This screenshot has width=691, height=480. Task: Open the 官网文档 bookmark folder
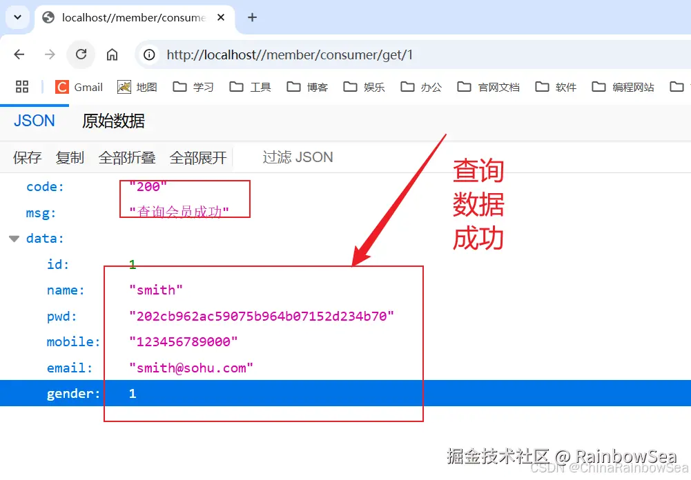point(488,87)
